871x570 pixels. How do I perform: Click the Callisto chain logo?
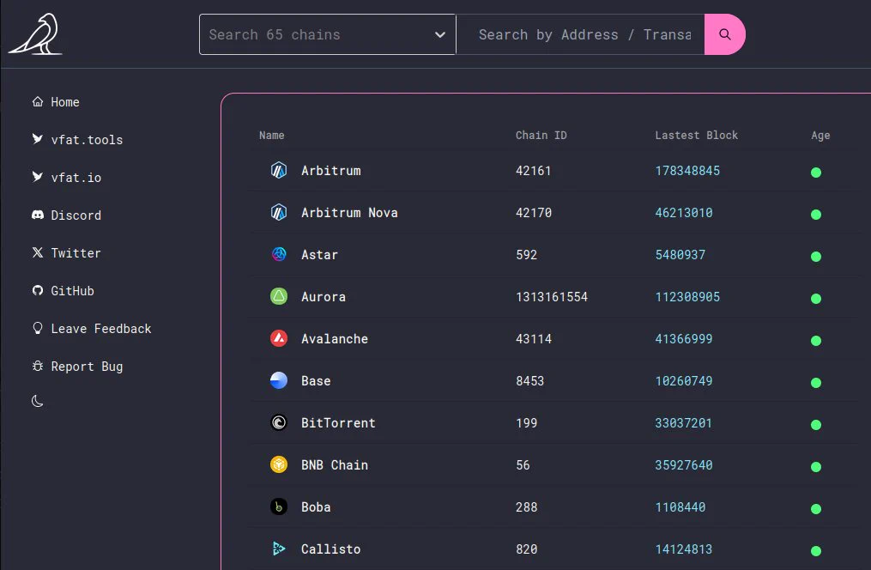[279, 549]
